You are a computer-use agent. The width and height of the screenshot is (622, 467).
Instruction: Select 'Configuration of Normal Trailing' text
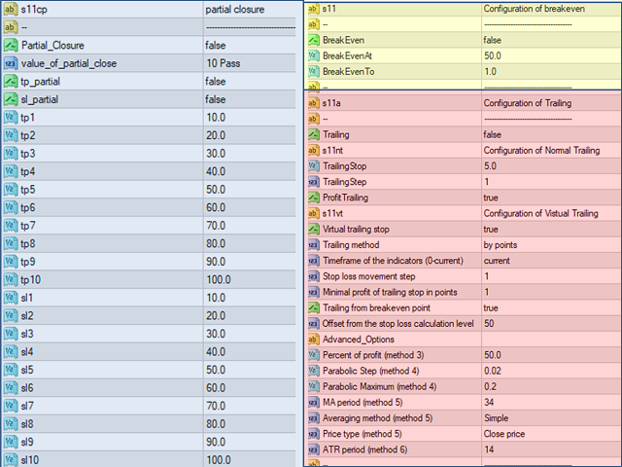coord(541,151)
